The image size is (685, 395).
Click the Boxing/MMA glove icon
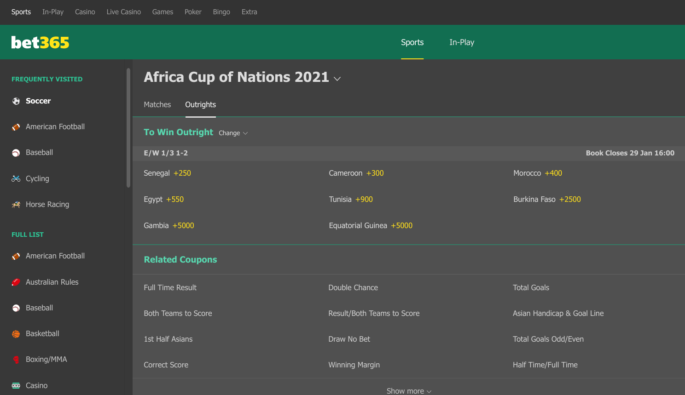click(16, 360)
